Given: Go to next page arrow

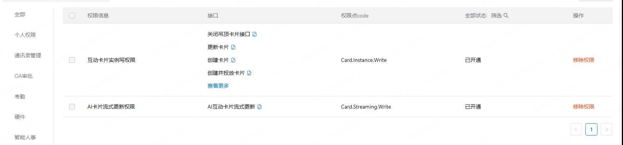Looking at the screenshot, I should pyautogui.click(x=607, y=129).
